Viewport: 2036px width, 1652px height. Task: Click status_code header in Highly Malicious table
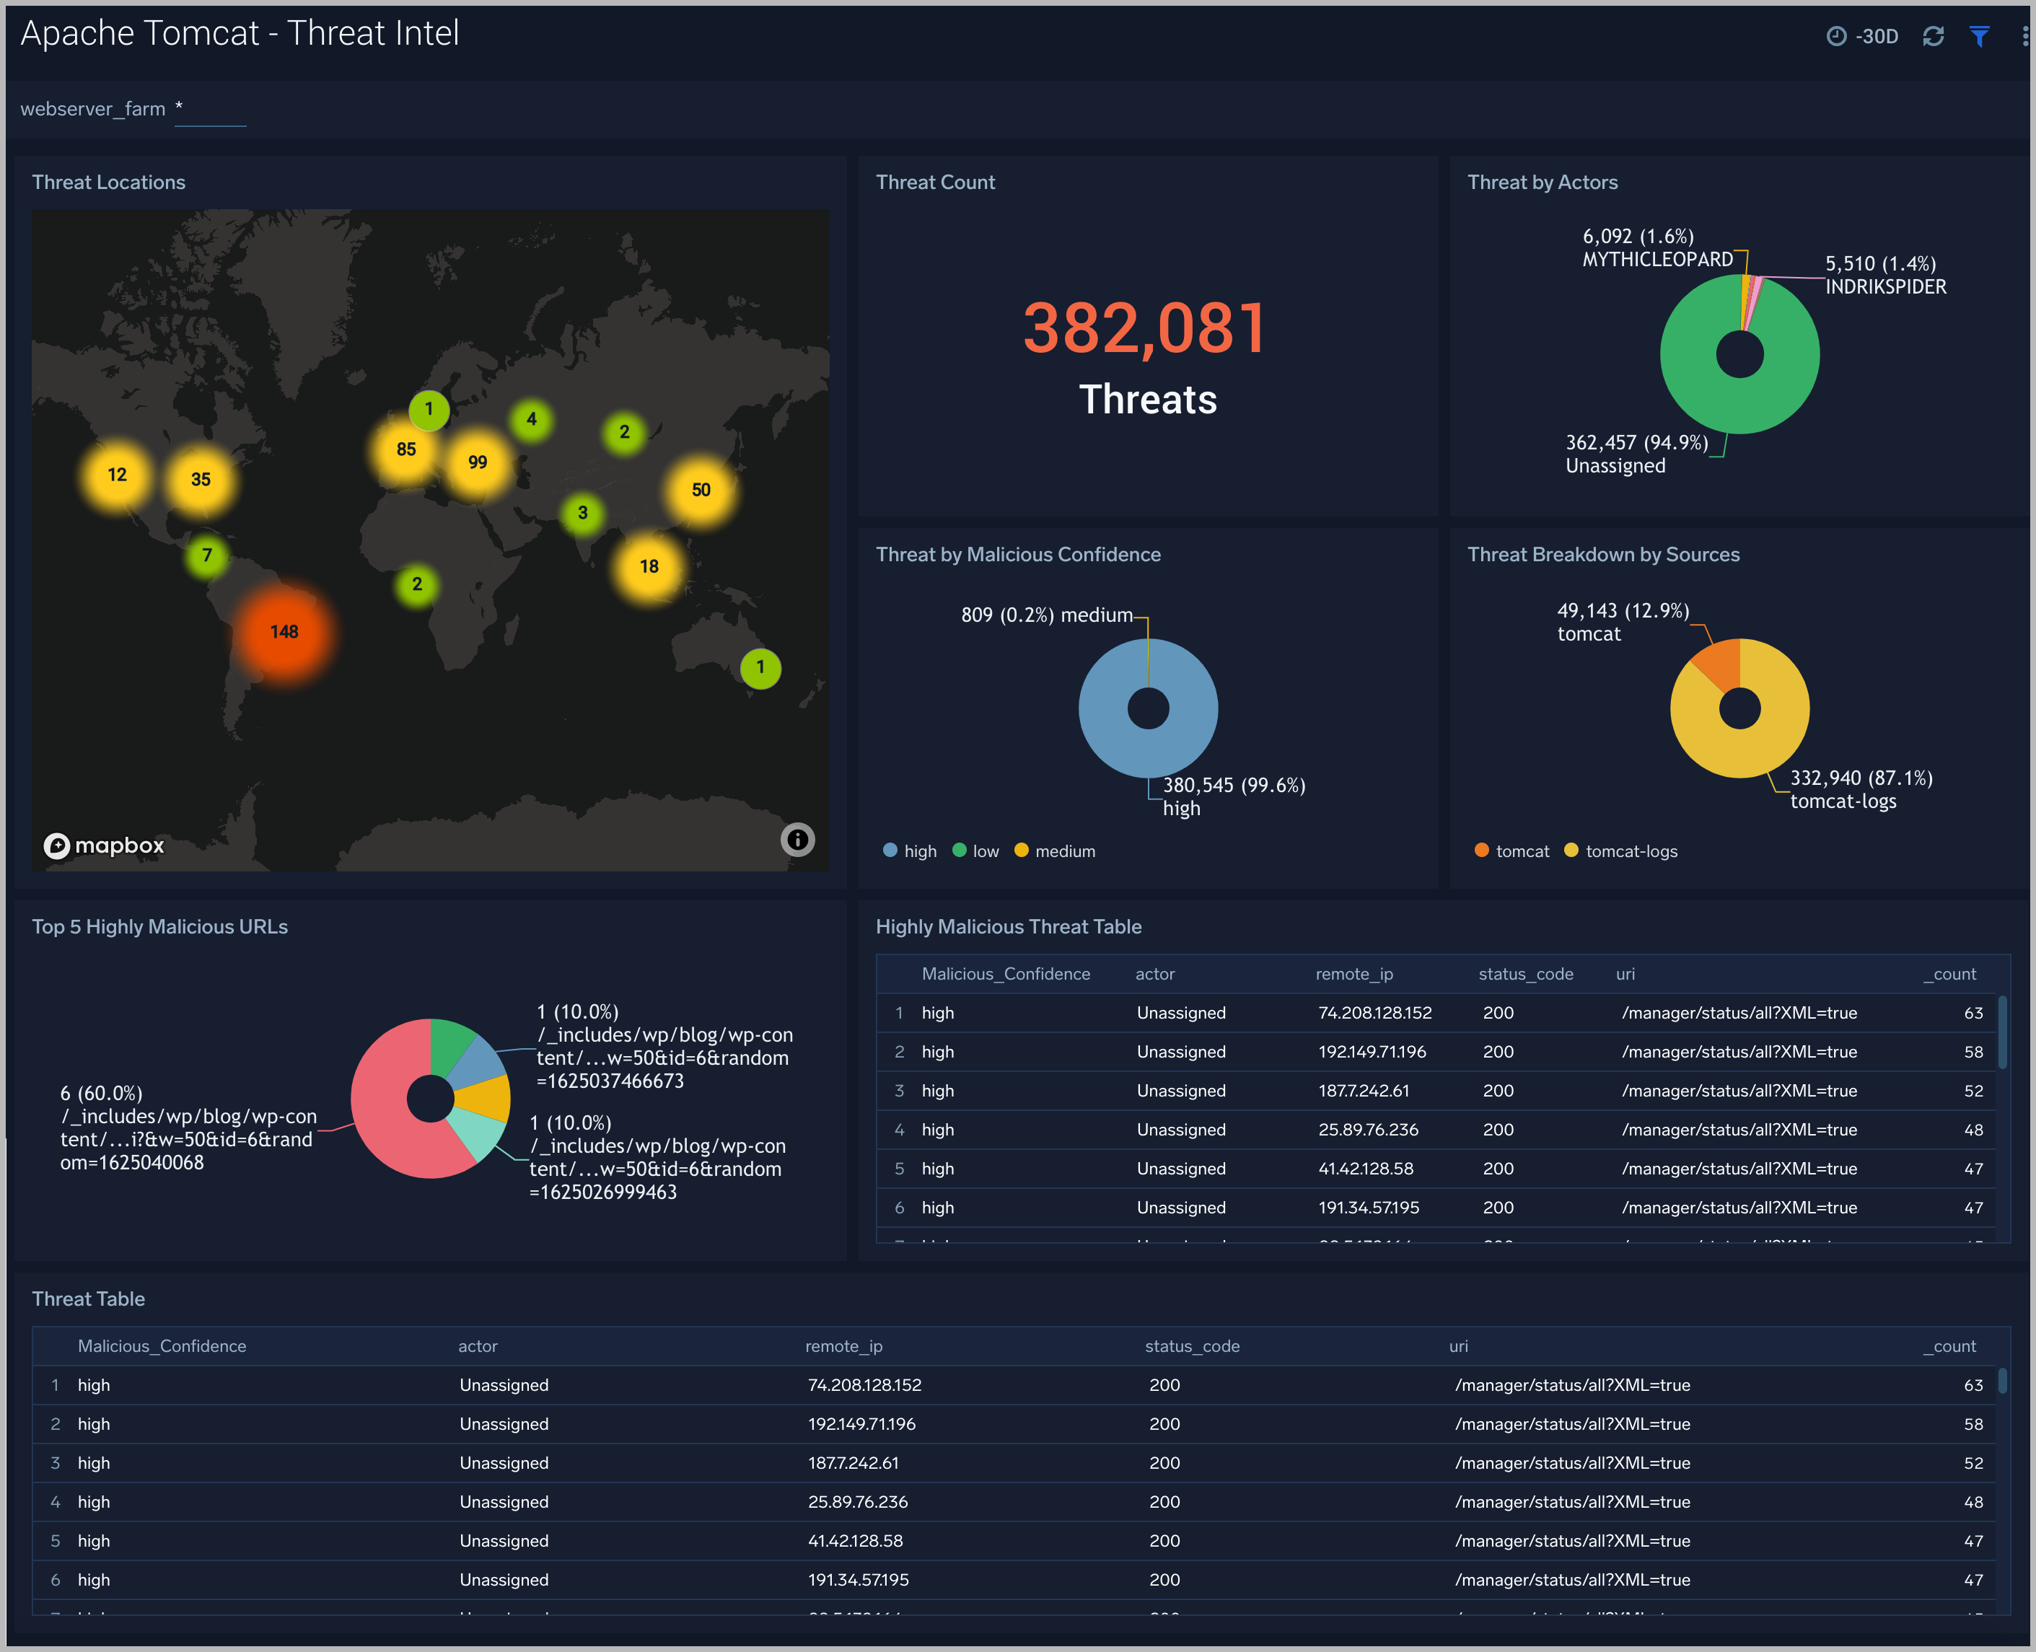1525,973
